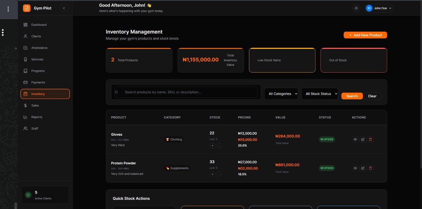Click the Reports bar chart icon

(25, 117)
